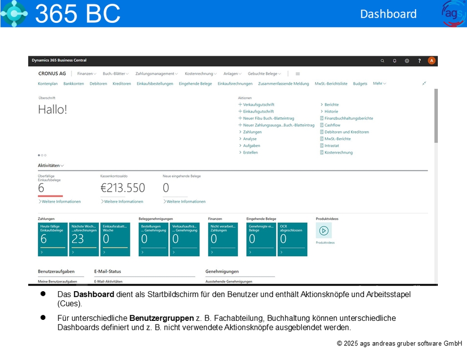
Task: Open Kontenplan
Action: (47, 84)
